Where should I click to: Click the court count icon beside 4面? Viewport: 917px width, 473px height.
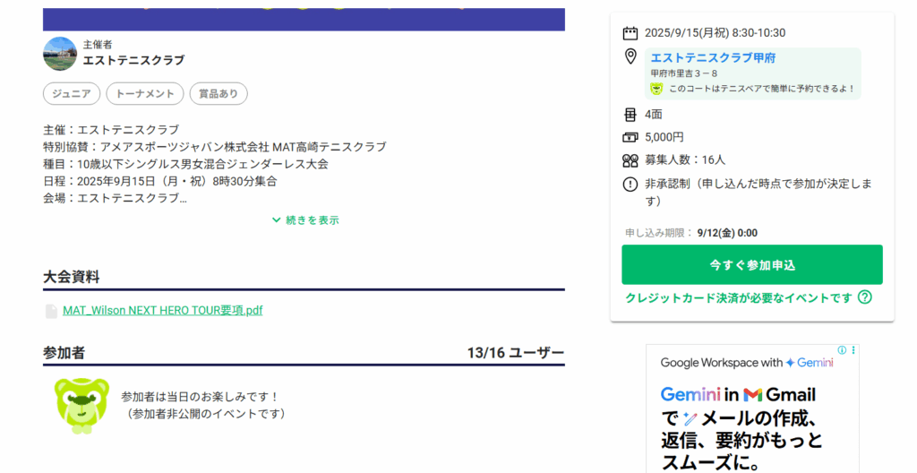click(630, 115)
